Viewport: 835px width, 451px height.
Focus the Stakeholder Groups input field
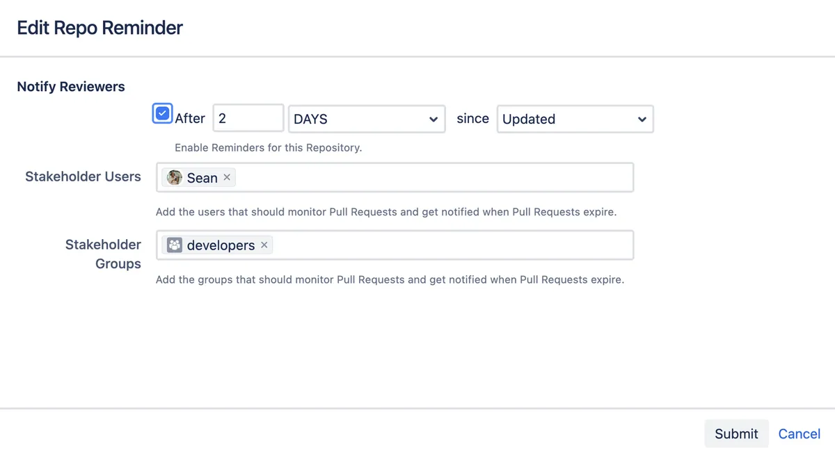(395, 245)
